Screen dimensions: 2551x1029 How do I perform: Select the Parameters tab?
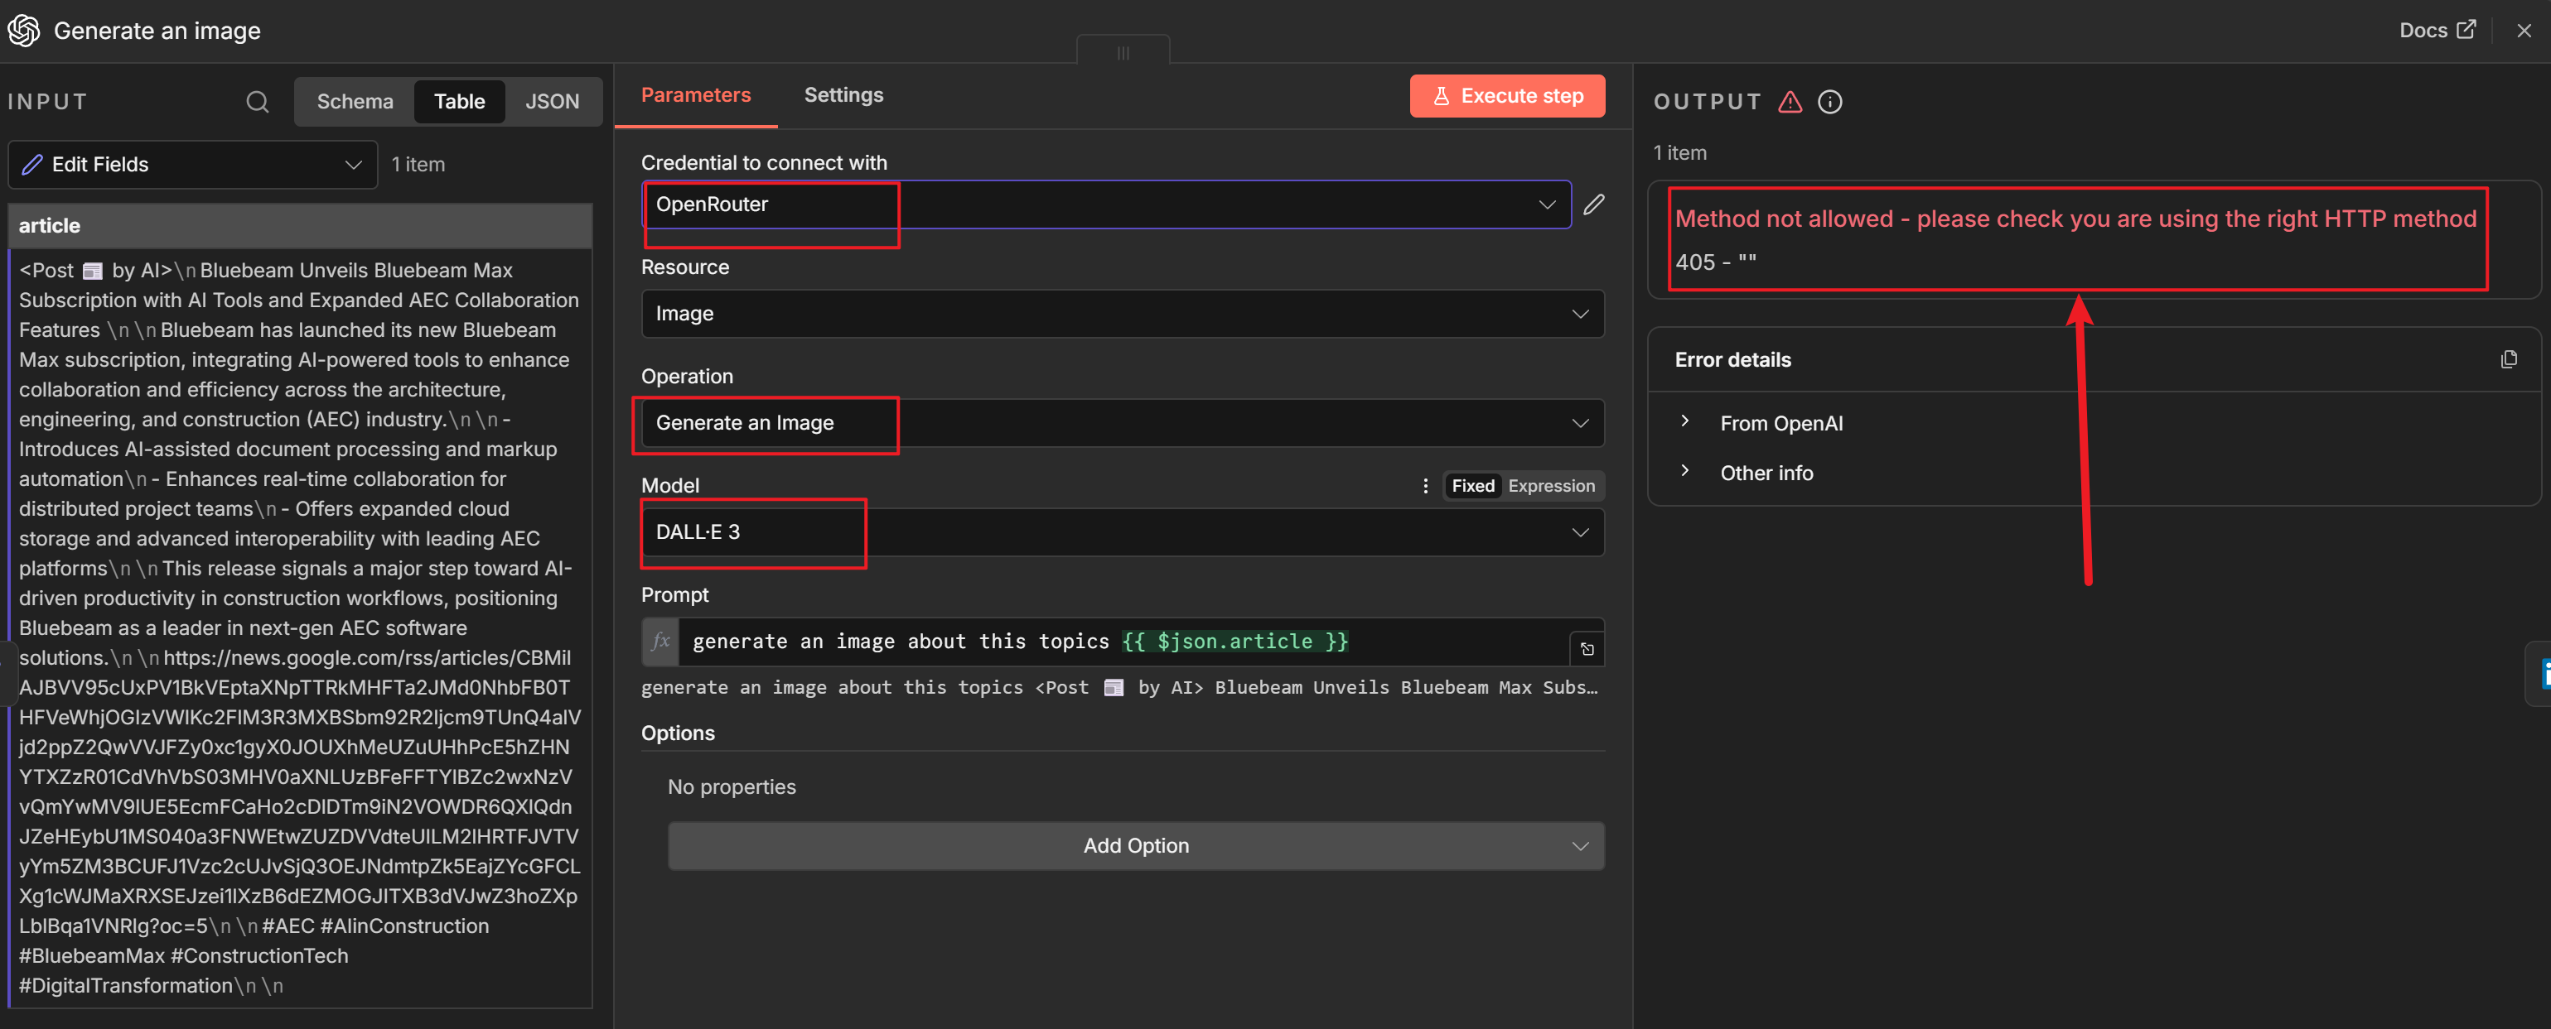(695, 95)
